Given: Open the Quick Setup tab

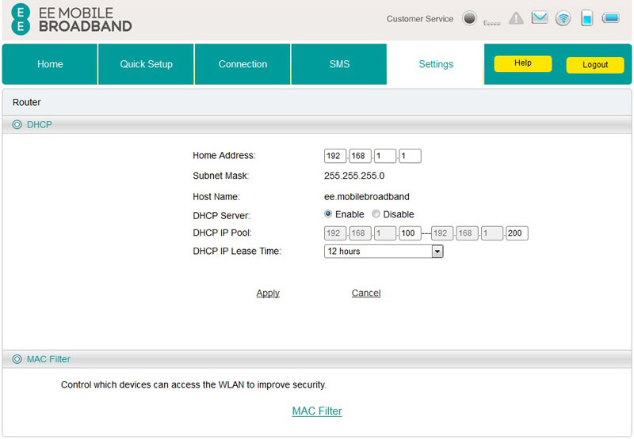Looking at the screenshot, I should click(x=146, y=64).
